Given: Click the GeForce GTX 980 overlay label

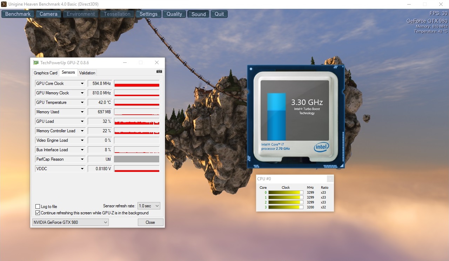Looking at the screenshot, I should coord(427,21).
